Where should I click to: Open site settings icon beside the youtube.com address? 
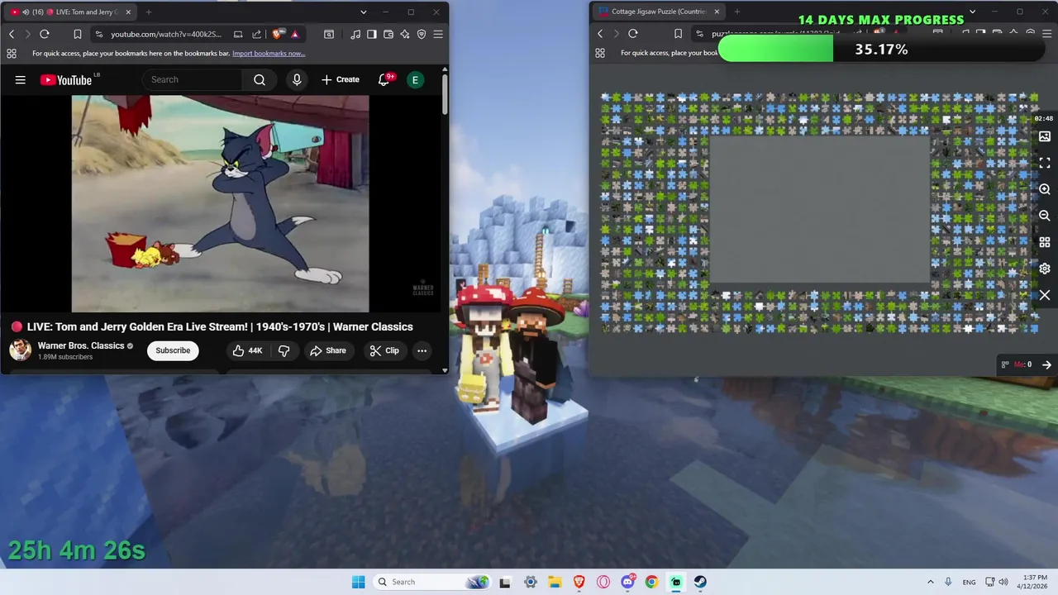[99, 34]
